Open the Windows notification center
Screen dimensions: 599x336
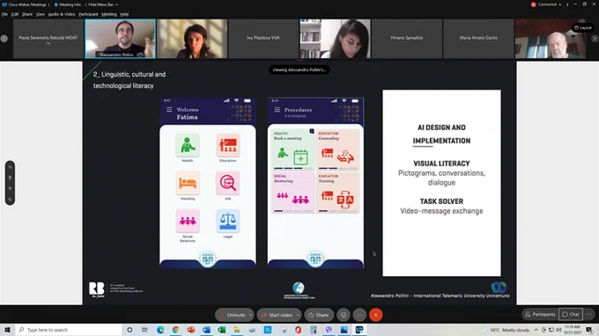tap(589, 330)
